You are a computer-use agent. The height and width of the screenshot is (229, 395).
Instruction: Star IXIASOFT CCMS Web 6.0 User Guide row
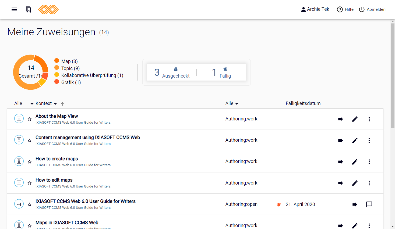click(30, 204)
